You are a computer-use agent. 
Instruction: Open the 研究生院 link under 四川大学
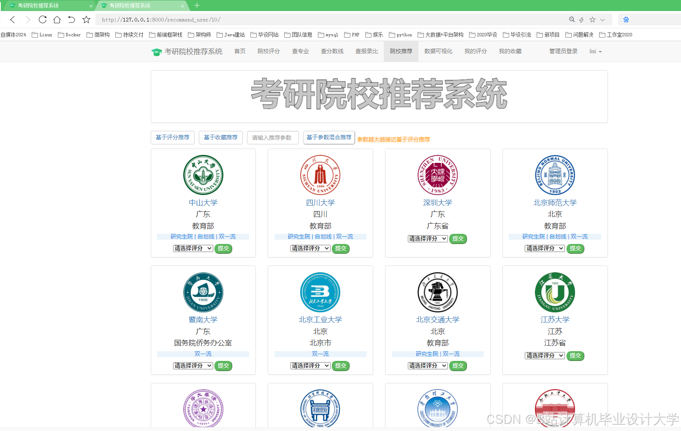click(298, 236)
